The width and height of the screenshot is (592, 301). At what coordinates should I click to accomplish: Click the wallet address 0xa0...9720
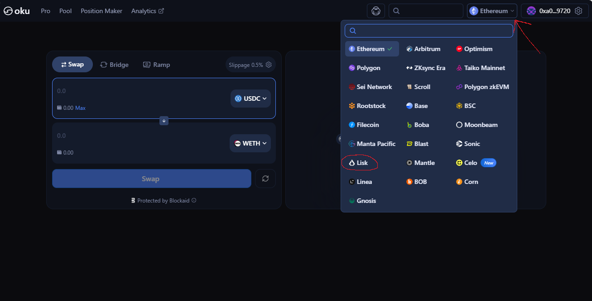pos(554,11)
